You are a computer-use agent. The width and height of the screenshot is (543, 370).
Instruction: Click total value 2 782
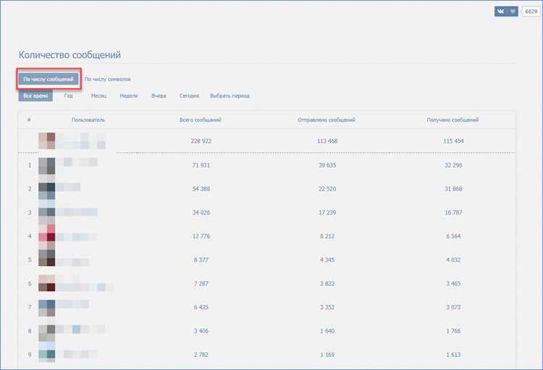tap(201, 355)
